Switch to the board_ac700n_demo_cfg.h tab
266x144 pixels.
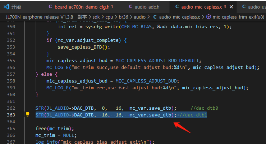[83, 7]
